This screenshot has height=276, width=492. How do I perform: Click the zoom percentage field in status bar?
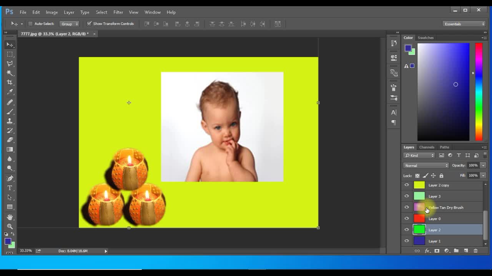26,251
